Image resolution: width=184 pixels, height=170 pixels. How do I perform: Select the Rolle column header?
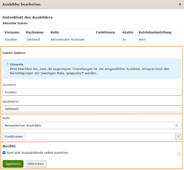pos(55,32)
